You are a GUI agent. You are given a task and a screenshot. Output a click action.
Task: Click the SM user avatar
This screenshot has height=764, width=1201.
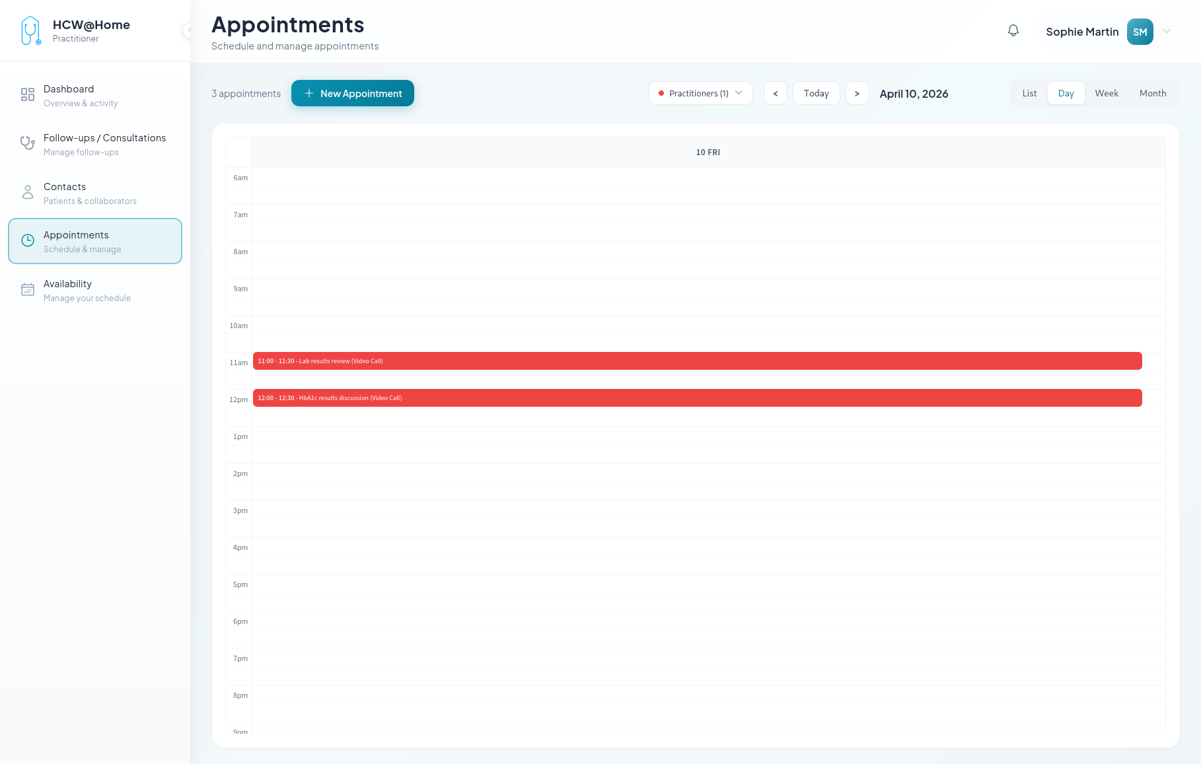tap(1140, 31)
